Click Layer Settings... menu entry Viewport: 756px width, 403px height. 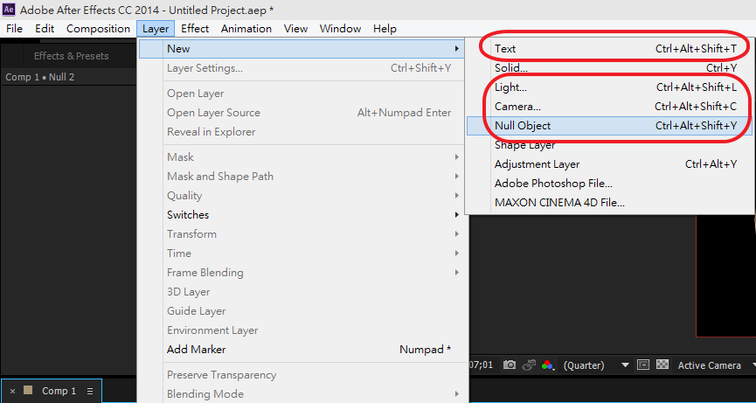302,68
